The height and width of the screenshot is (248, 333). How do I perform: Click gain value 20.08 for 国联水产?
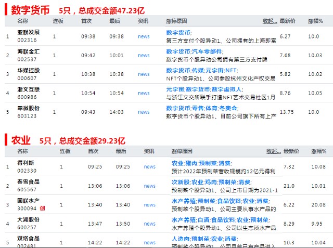(318, 205)
